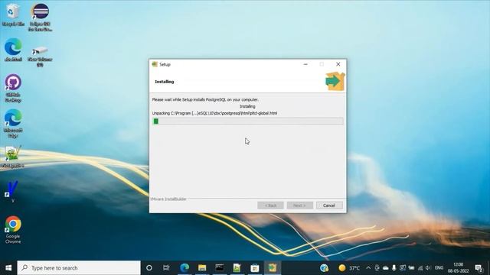Click the Setup window title icon
The height and width of the screenshot is (275, 490).
point(155,64)
